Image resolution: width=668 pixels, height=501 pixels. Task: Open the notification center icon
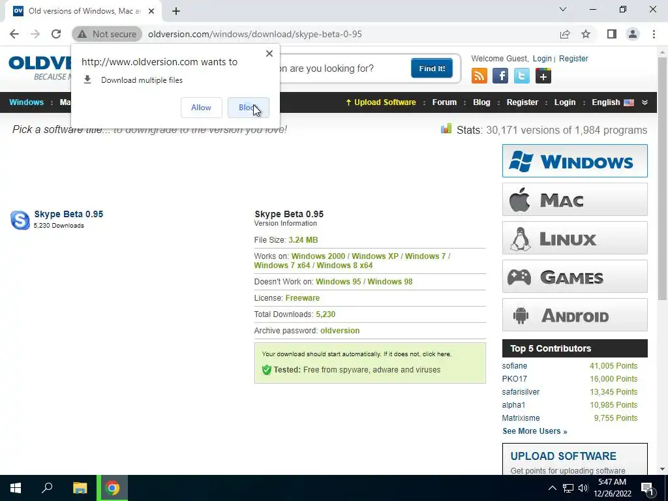(x=647, y=488)
